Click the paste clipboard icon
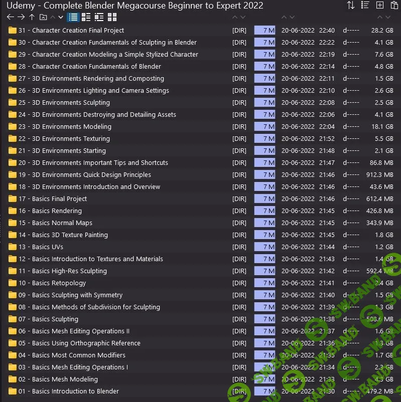This screenshot has width=401, height=402. click(x=394, y=6)
